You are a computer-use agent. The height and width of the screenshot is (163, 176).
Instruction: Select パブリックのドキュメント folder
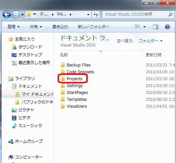38,102
